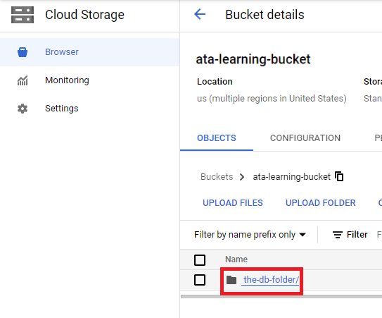Click the Filter lines icon
The height and width of the screenshot is (318, 382).
pos(338,235)
